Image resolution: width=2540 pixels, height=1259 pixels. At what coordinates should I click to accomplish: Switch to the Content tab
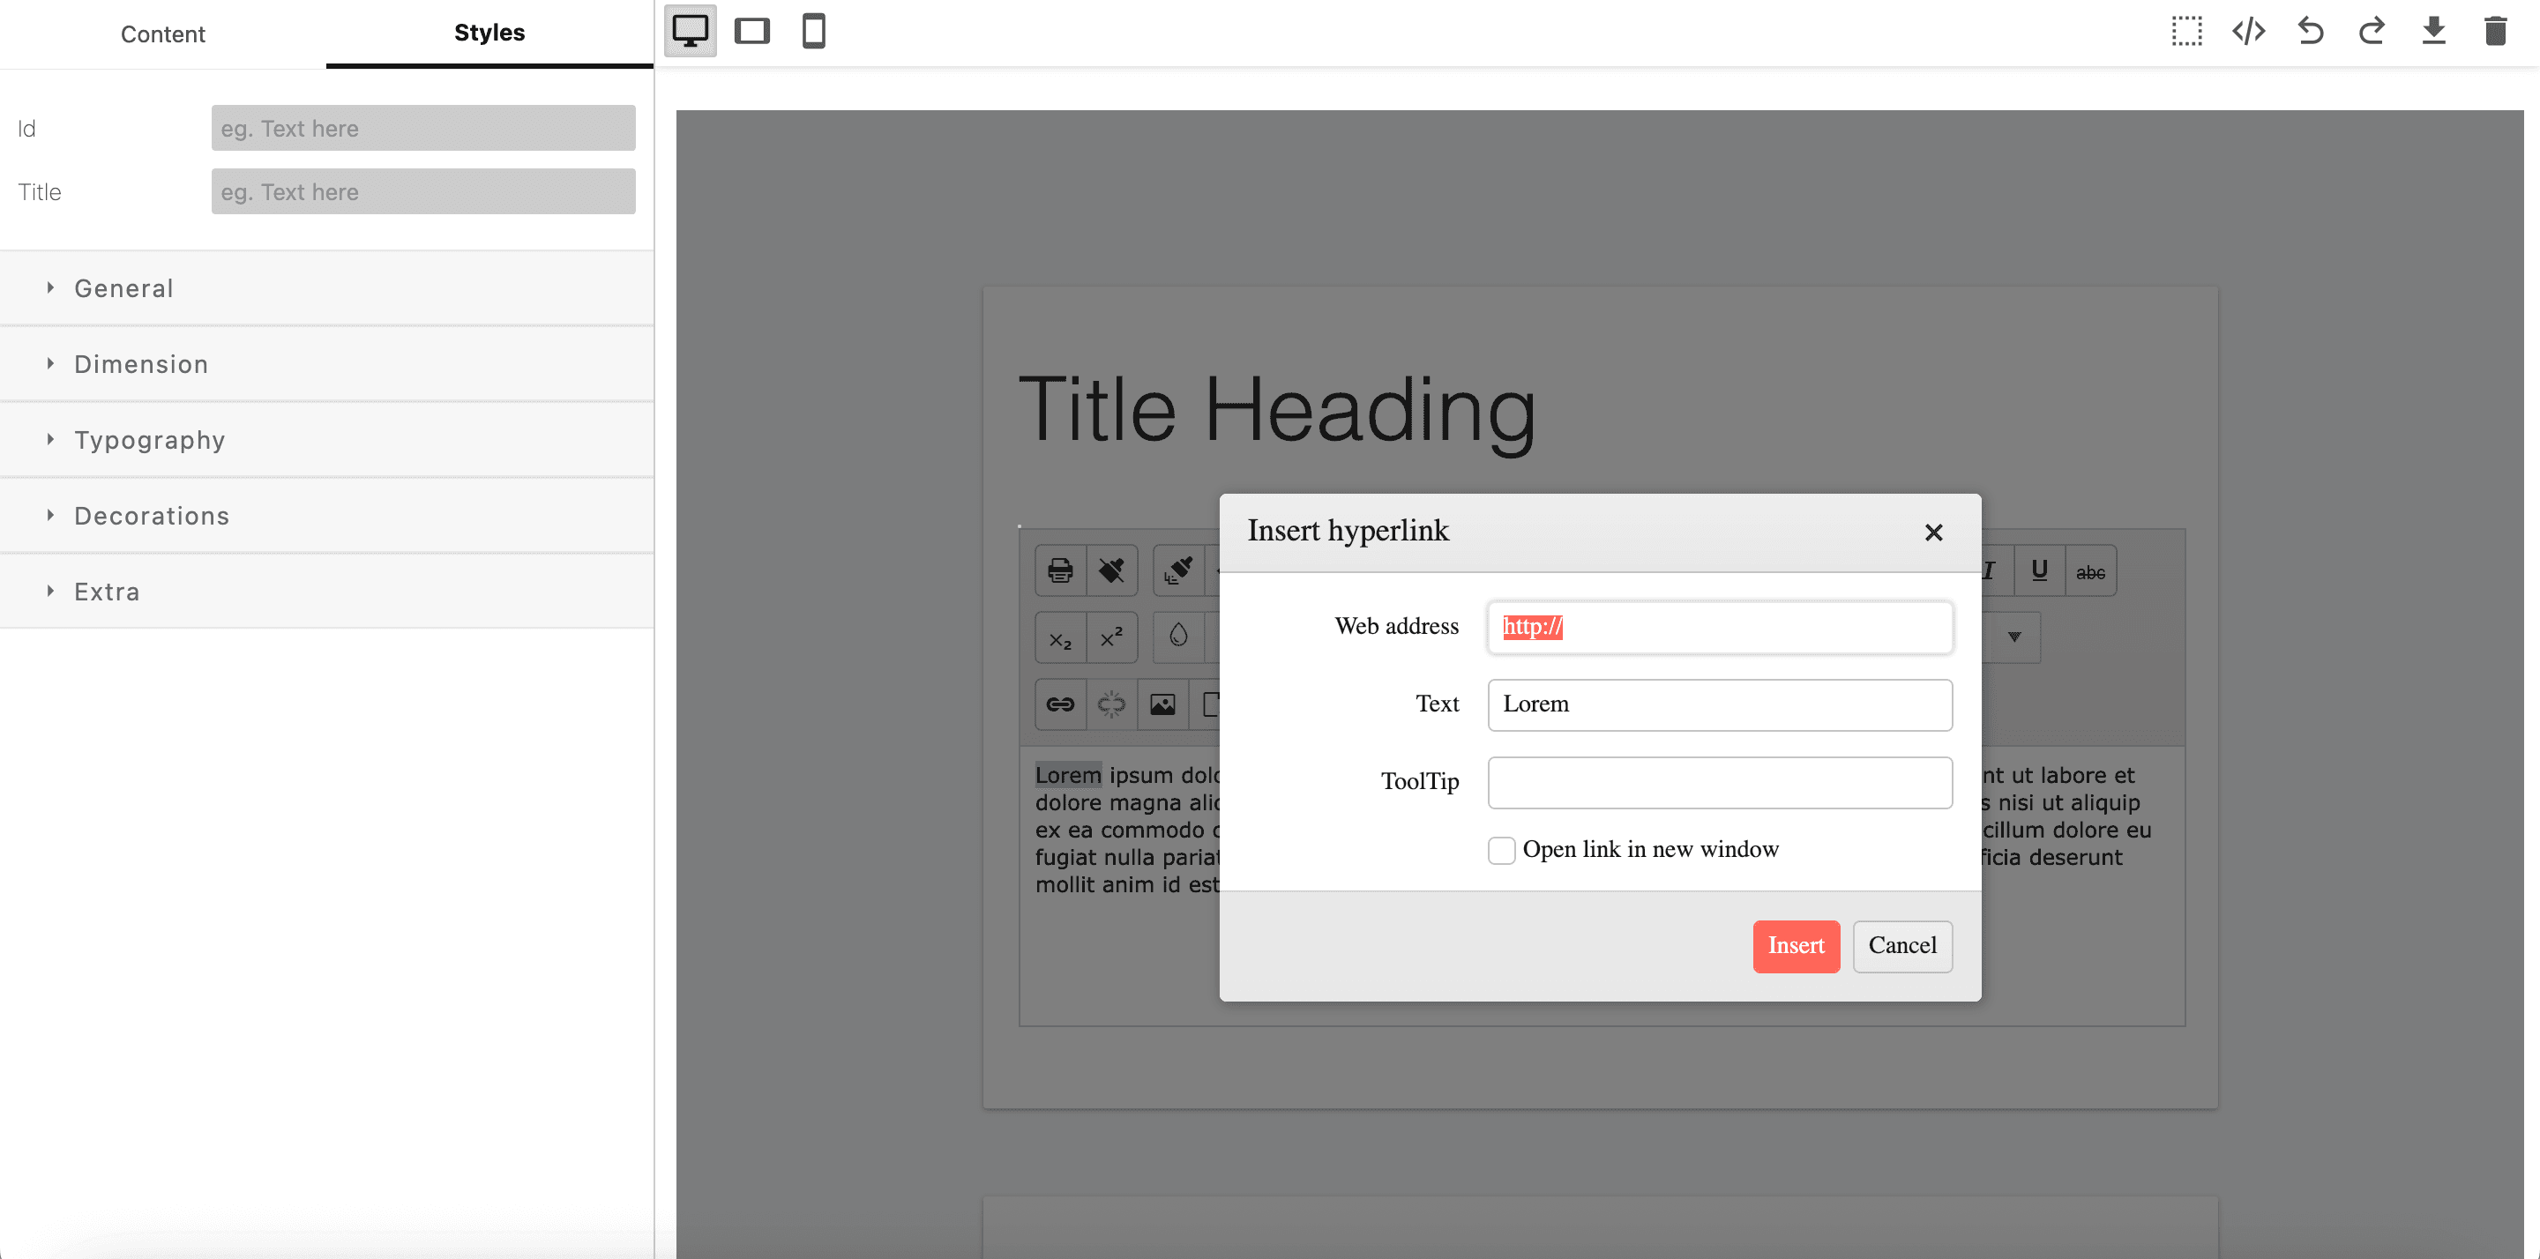[162, 34]
